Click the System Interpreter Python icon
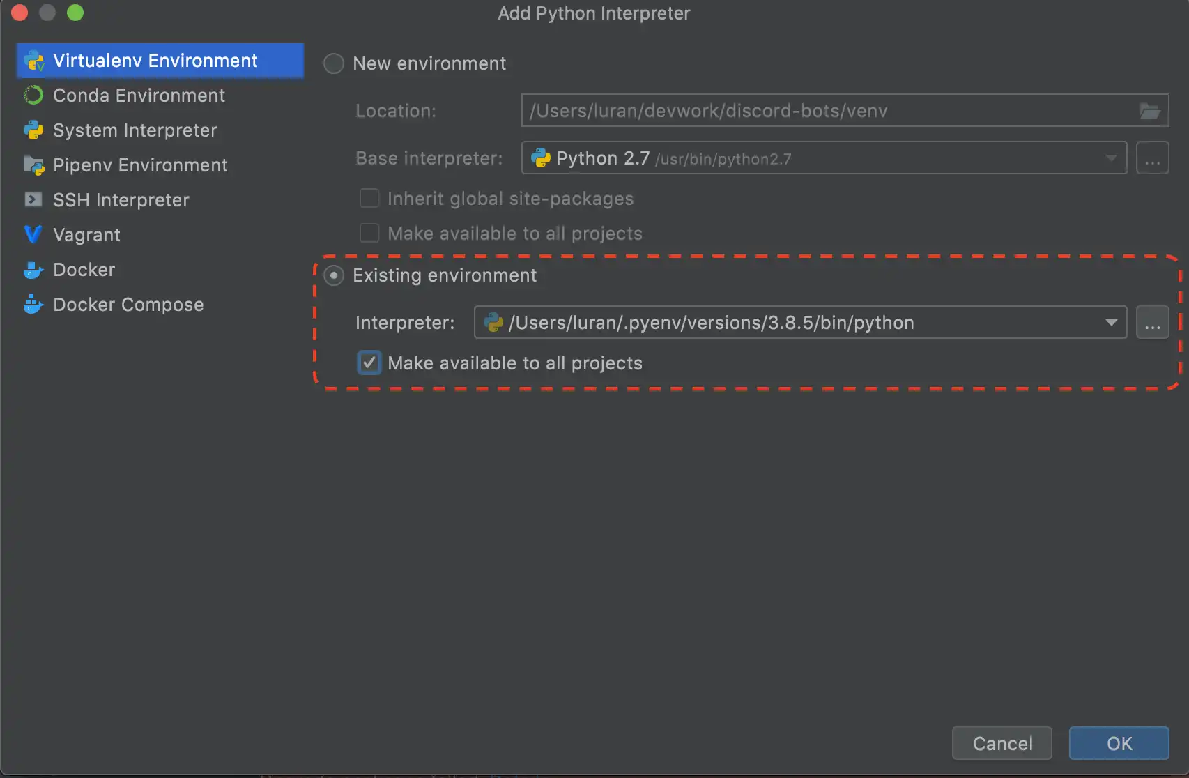 (x=33, y=130)
